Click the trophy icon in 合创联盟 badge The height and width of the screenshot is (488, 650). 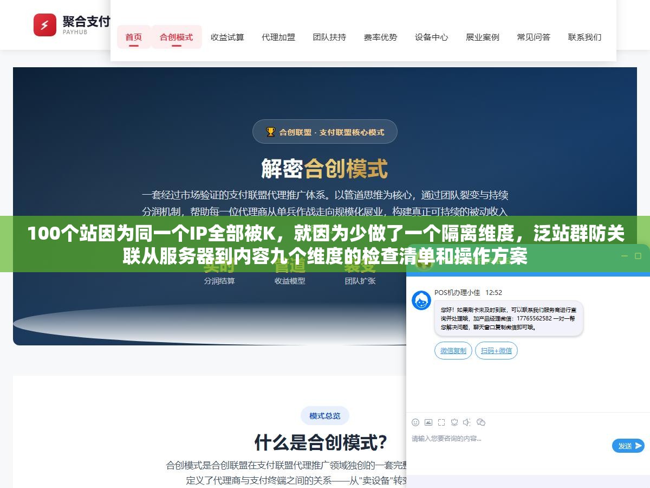[270, 132]
